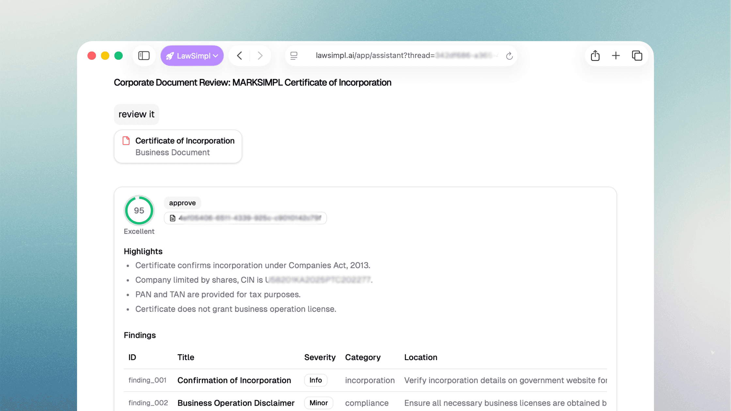Toggle the Minor severity badge on finding_002
This screenshot has height=411, width=731.
pos(319,403)
